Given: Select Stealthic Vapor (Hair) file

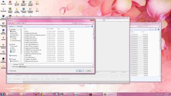Looking at the screenshot, I should pos(30,37).
